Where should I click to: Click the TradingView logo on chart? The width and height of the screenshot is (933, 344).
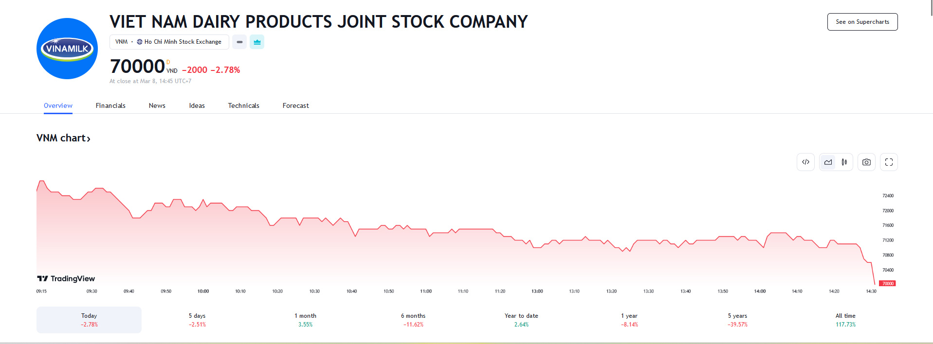pyautogui.click(x=66, y=278)
